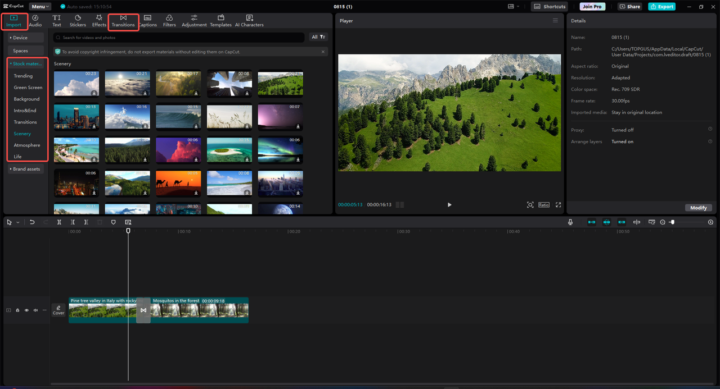
Task: Click the Export button
Action: click(x=661, y=7)
